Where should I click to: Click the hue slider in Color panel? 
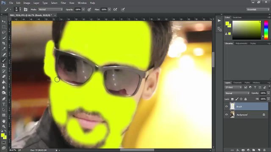(x=266, y=30)
